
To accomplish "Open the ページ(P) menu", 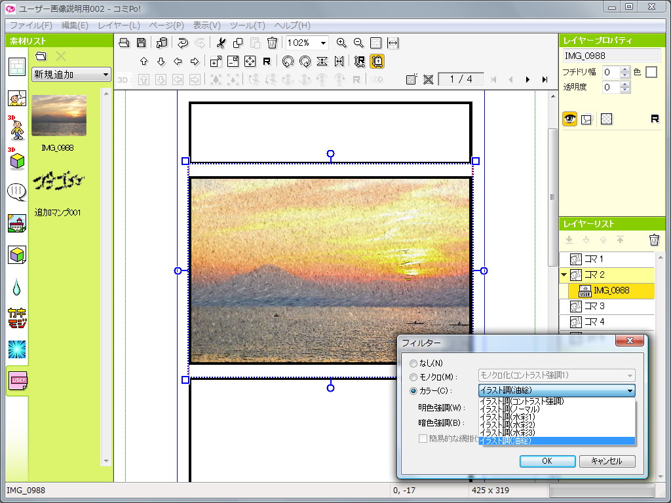I will tap(166, 26).
